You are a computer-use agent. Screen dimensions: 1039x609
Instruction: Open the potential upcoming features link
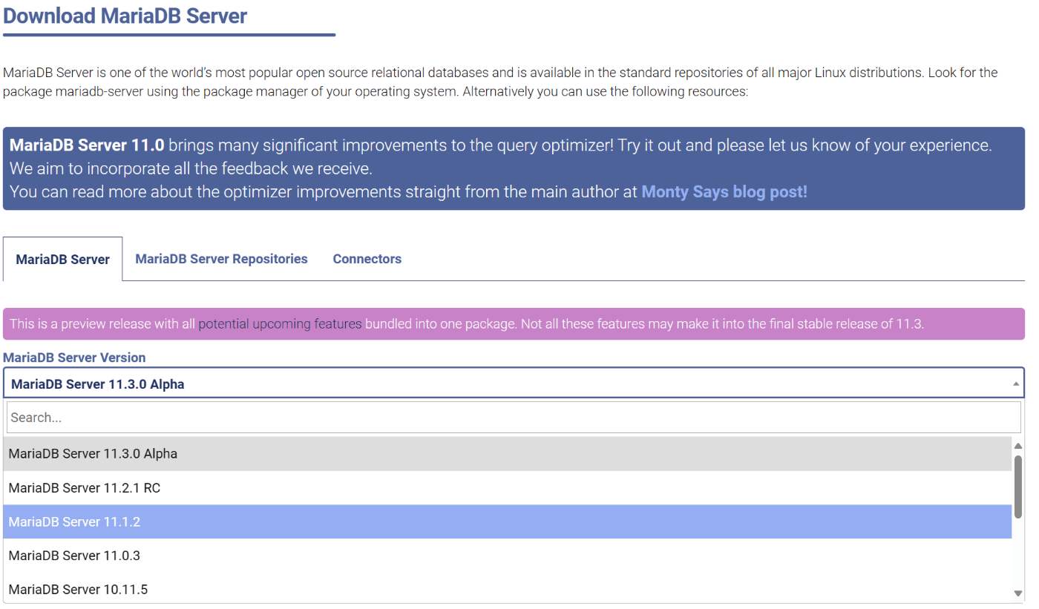tap(280, 324)
